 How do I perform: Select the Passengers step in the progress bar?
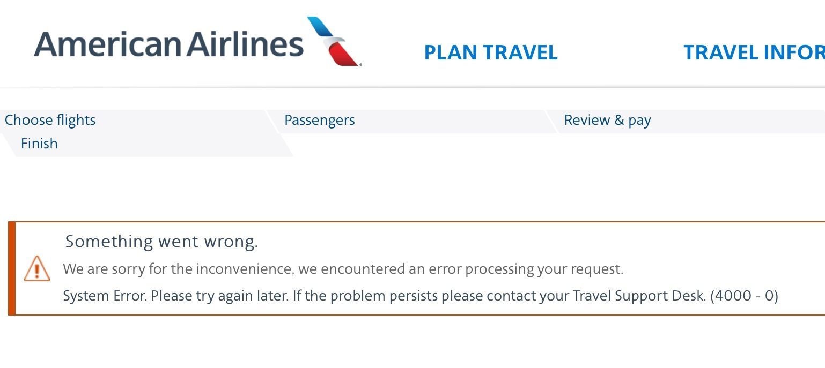320,120
